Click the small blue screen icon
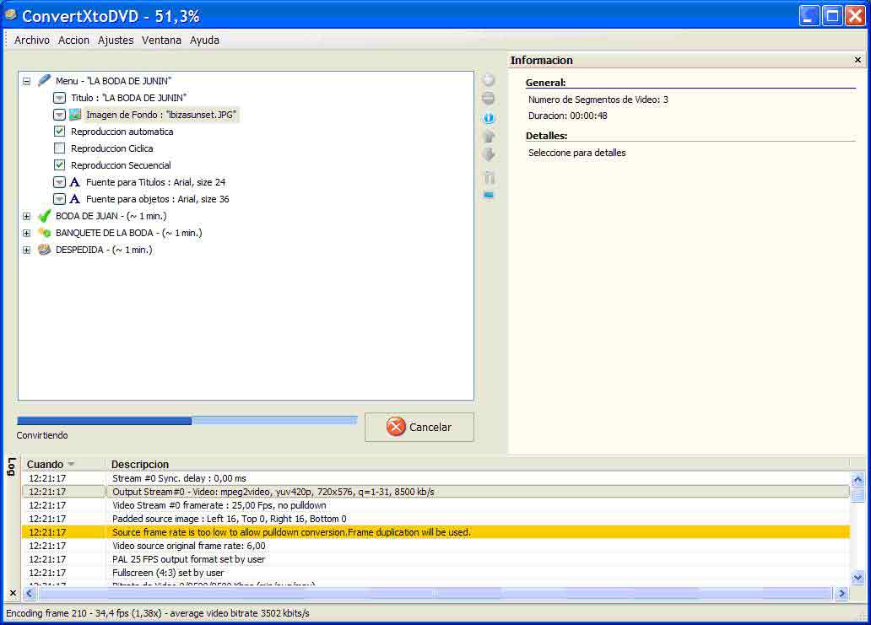This screenshot has width=871, height=625. (x=489, y=195)
